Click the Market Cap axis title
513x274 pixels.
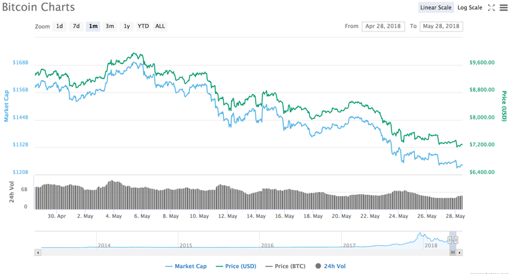point(6,106)
